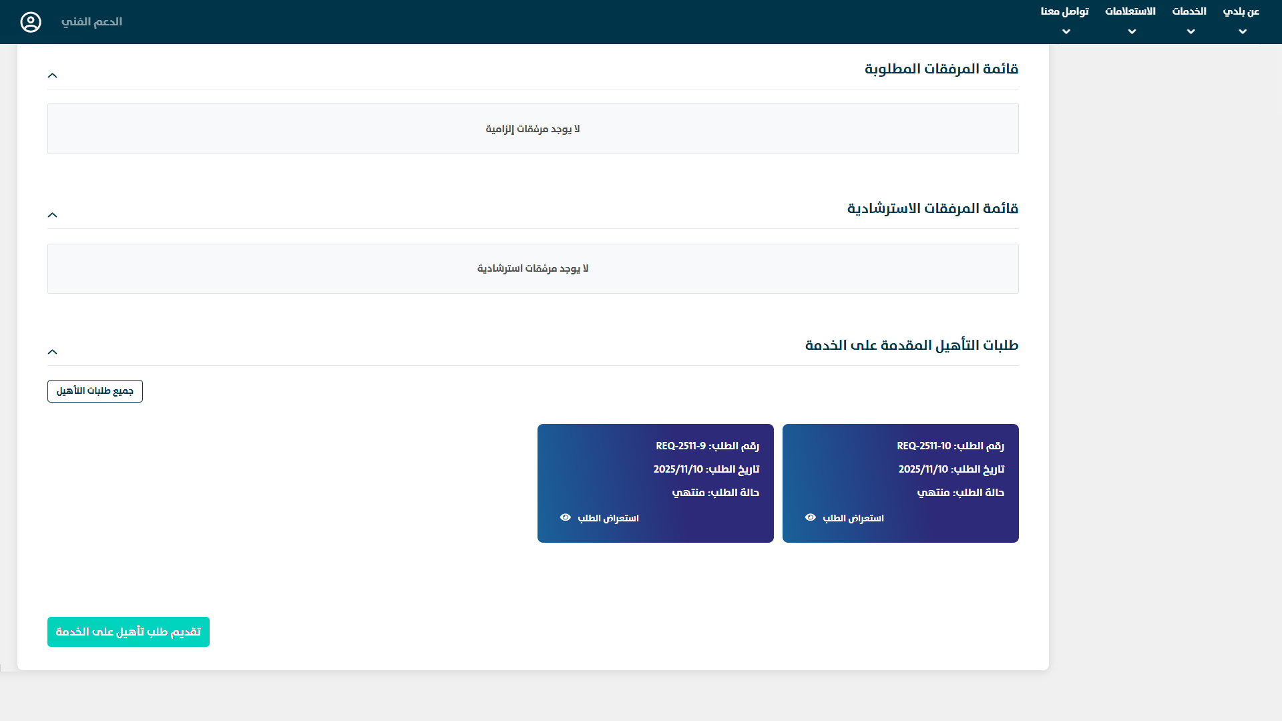Collapse قائمة المرفقات الاسترشادية section
The width and height of the screenshot is (1282, 721).
pyautogui.click(x=53, y=215)
